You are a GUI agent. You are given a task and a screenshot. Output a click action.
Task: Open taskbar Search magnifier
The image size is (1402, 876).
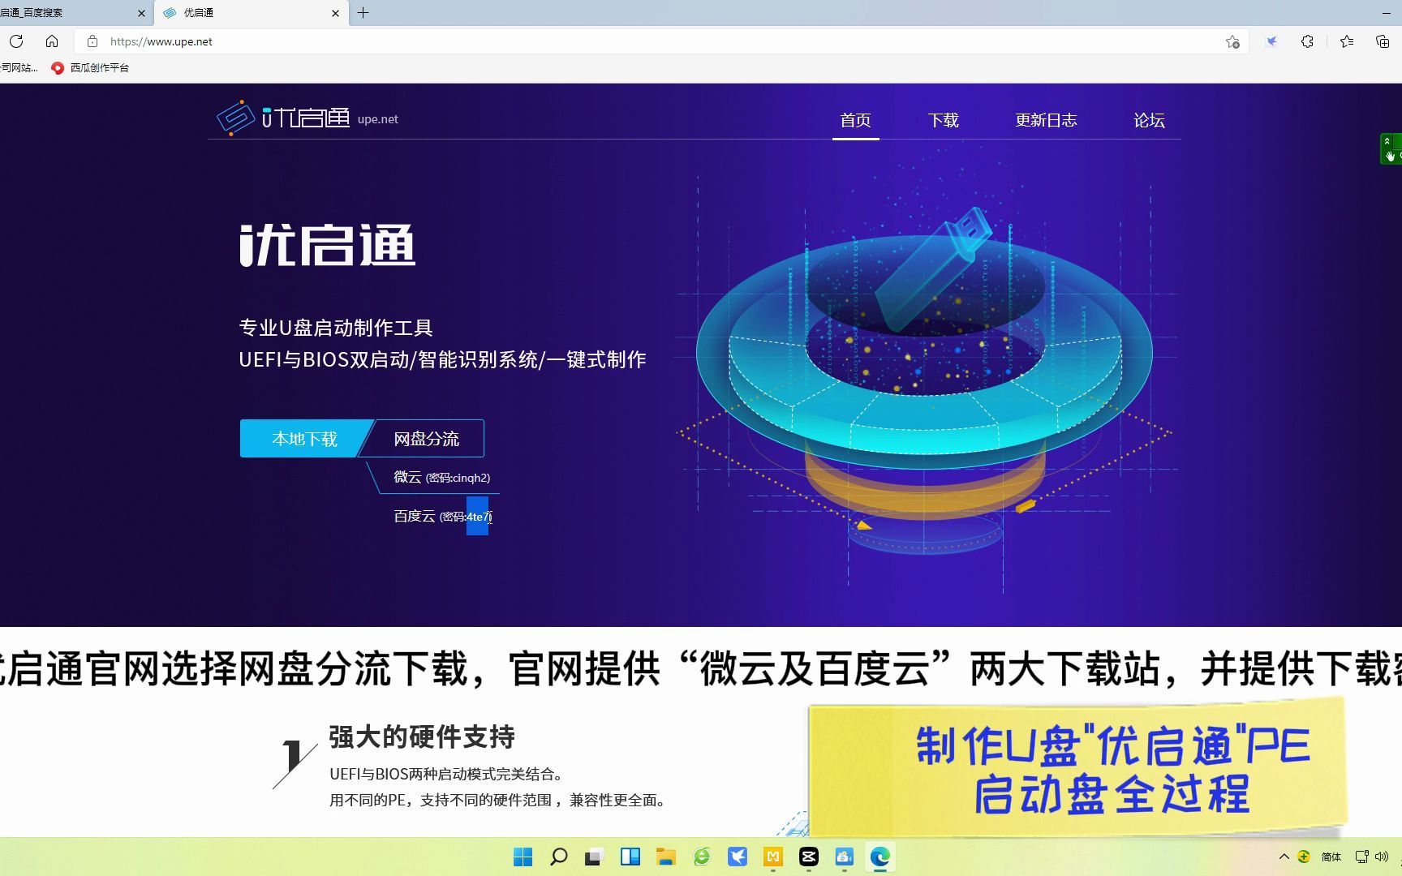(x=558, y=857)
